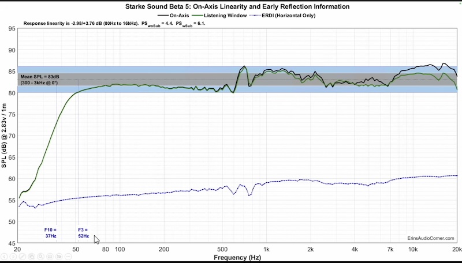Viewport: 462px width, 263px height.
Task: Click the (300 - 3kHz @ 0°) label
Action: tap(39, 82)
